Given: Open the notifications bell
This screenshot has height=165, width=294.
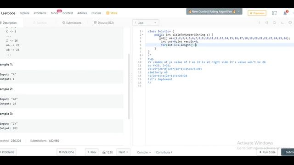Looking at the screenshot, I should (285, 13).
